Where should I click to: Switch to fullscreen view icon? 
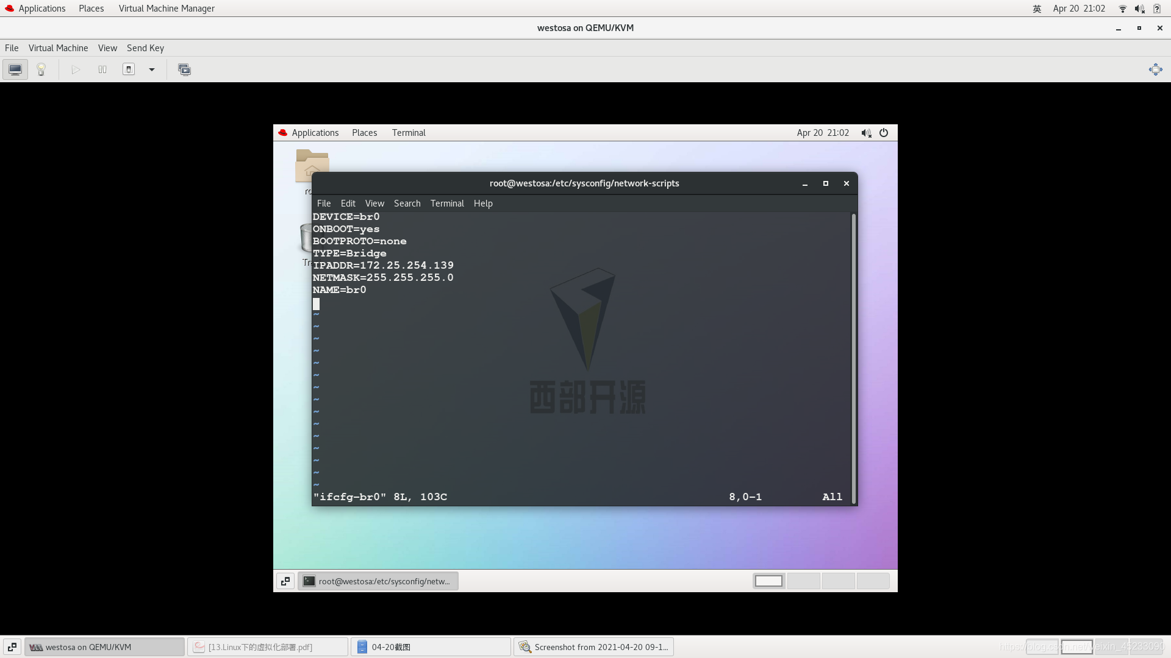point(1156,69)
